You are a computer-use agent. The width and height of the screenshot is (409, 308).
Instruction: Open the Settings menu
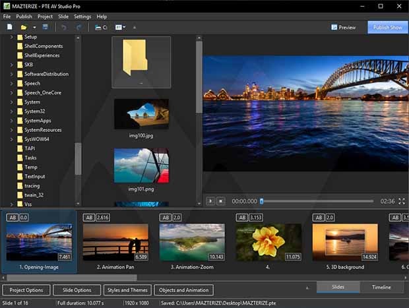click(82, 16)
